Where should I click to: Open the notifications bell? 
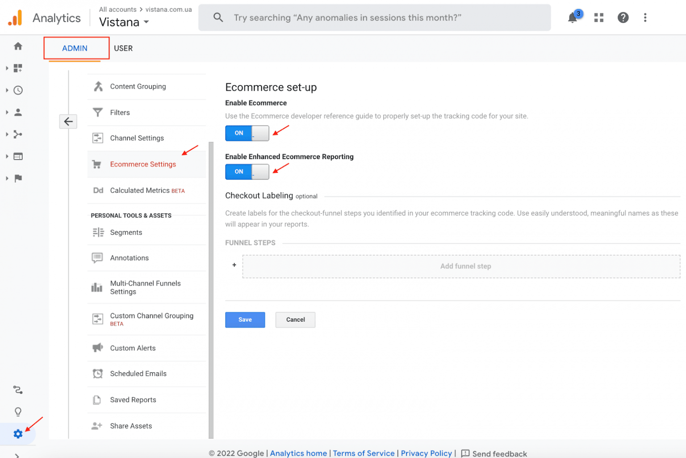pyautogui.click(x=573, y=17)
